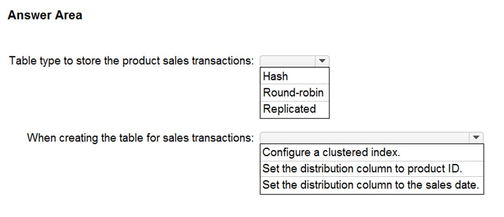Choose the clustered index configuration entry
The image size is (504, 217).
point(331,152)
